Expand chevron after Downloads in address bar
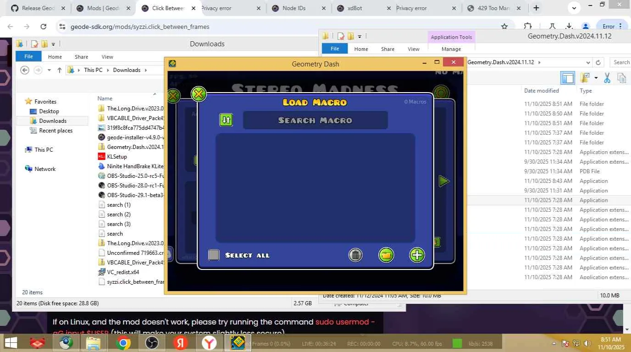 coord(146,70)
